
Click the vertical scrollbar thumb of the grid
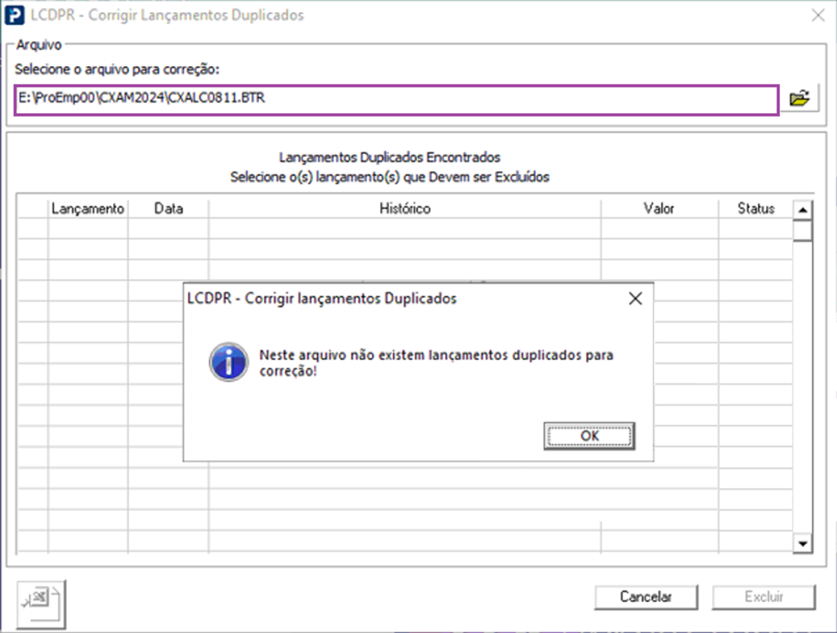[803, 230]
